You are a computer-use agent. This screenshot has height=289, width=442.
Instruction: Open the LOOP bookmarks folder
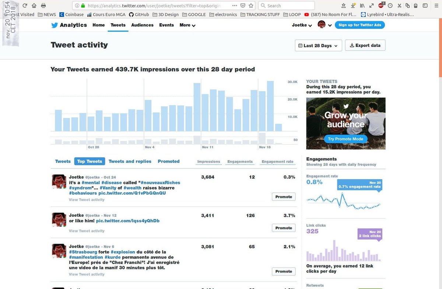coord(292,14)
